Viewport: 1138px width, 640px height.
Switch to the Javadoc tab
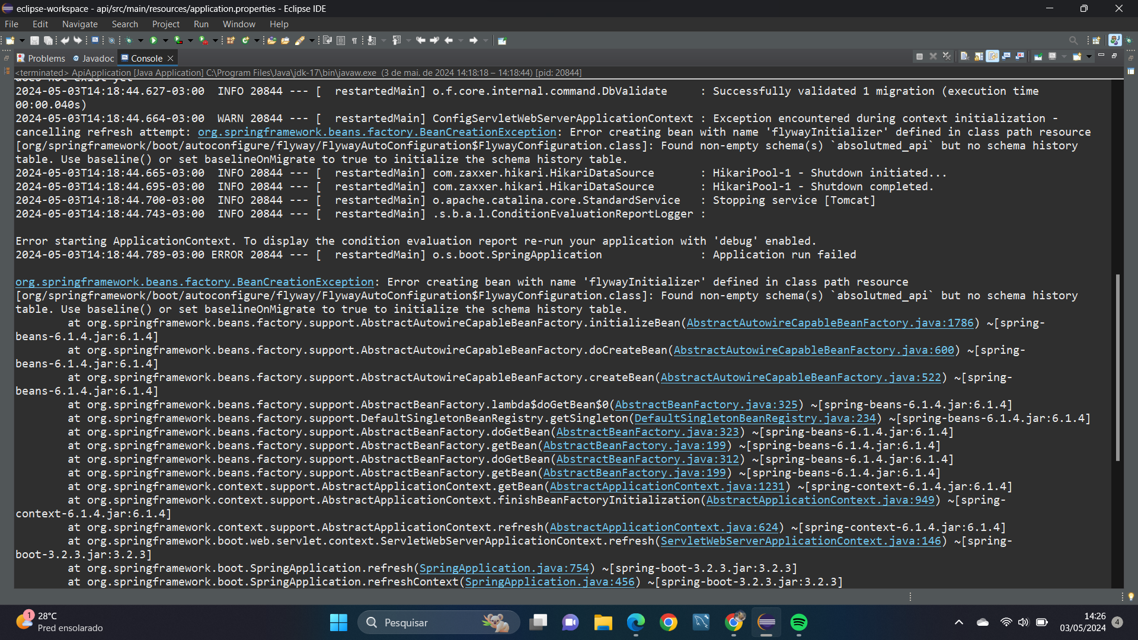coord(94,58)
